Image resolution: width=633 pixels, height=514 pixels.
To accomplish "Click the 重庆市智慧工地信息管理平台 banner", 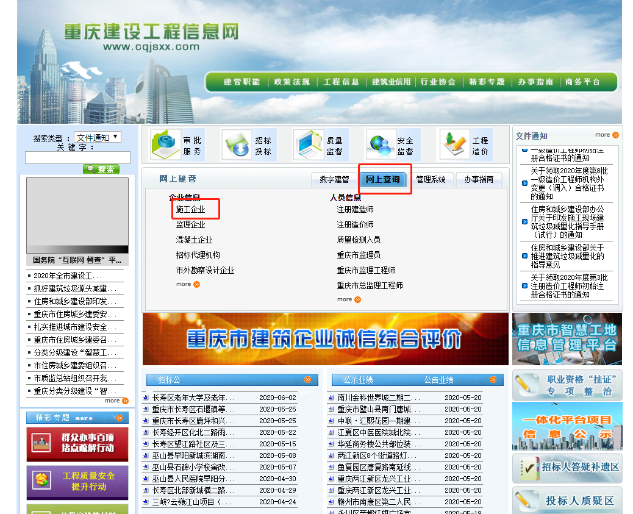I will click(x=567, y=339).
